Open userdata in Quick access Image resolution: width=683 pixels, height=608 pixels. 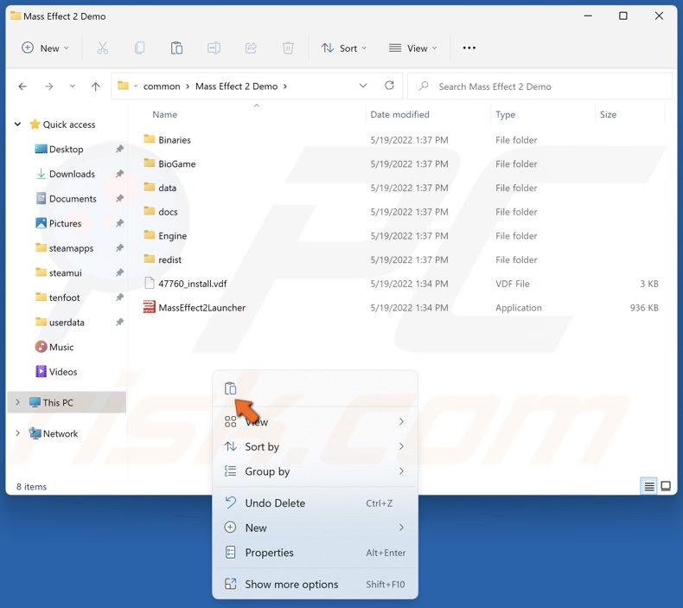point(61,323)
